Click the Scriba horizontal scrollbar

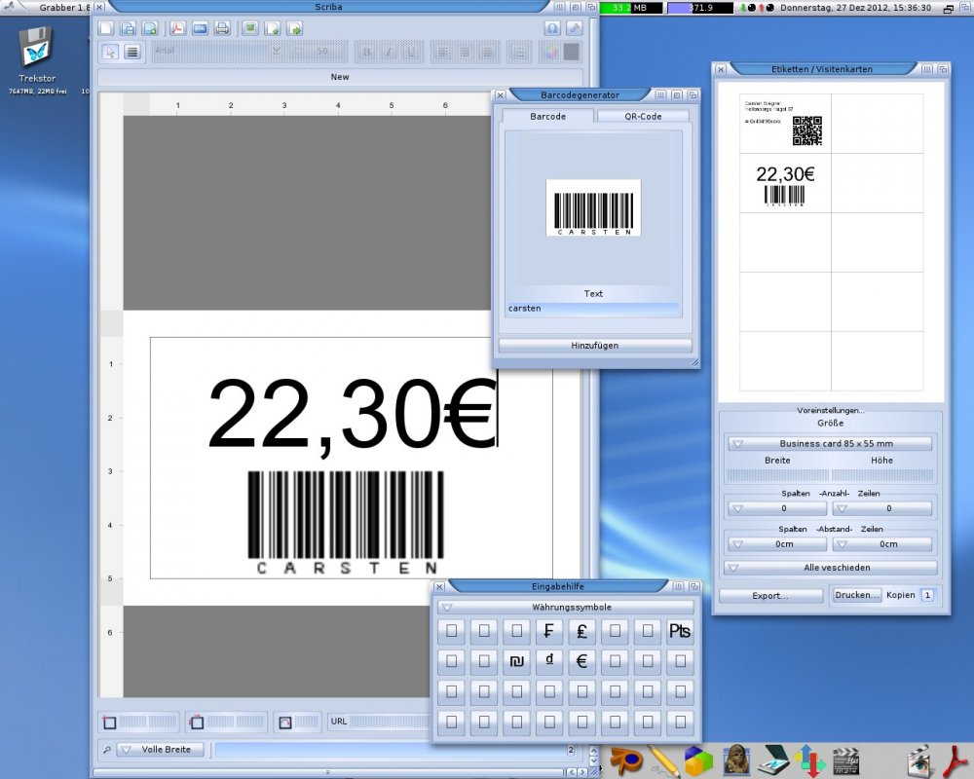point(328,773)
